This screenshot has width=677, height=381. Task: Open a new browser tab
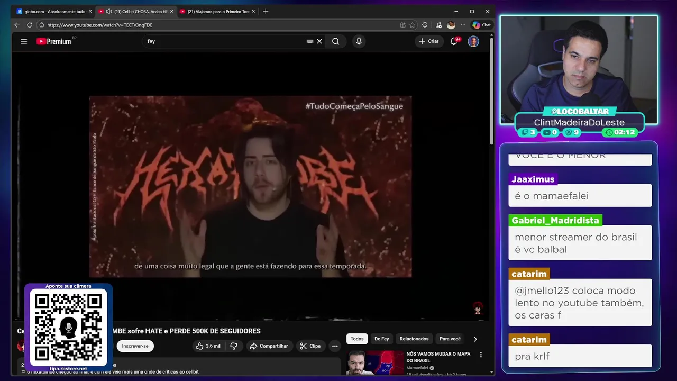[x=266, y=11]
